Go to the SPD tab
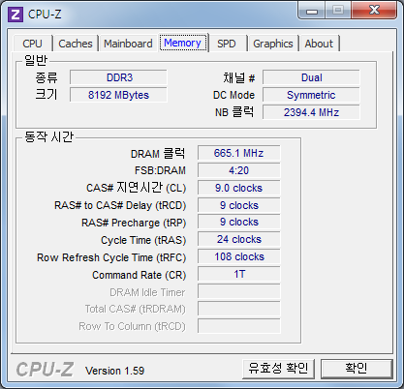Image resolution: width=404 pixels, height=389 pixels. pyautogui.click(x=227, y=44)
